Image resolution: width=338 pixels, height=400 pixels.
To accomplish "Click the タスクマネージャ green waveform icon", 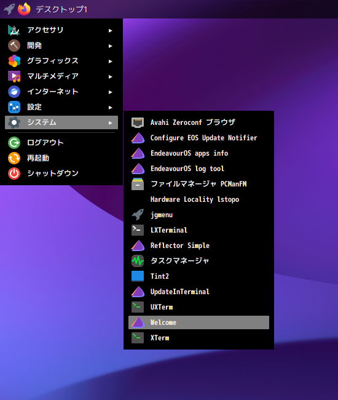I will (x=138, y=261).
